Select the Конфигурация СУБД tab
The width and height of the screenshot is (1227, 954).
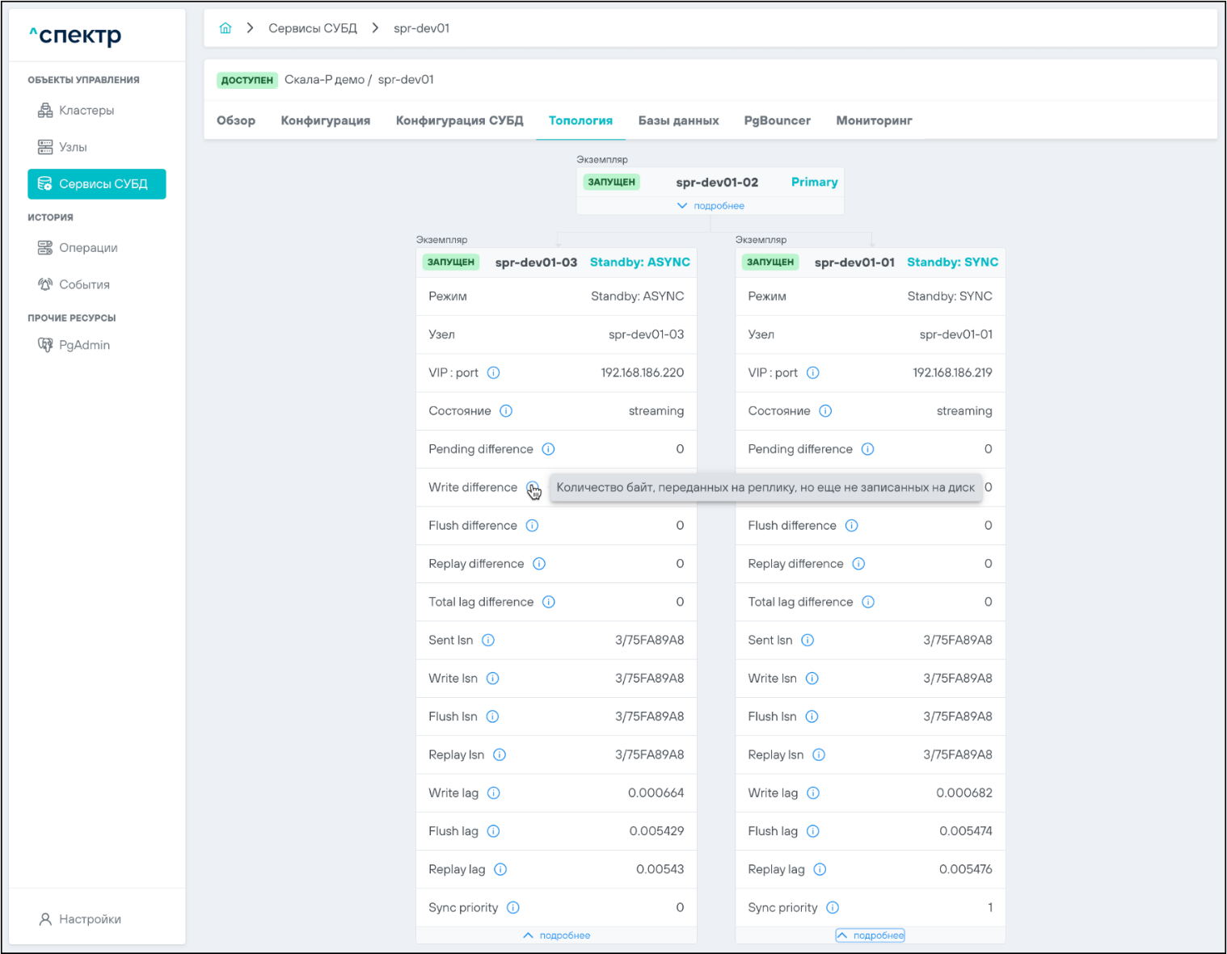pos(459,120)
